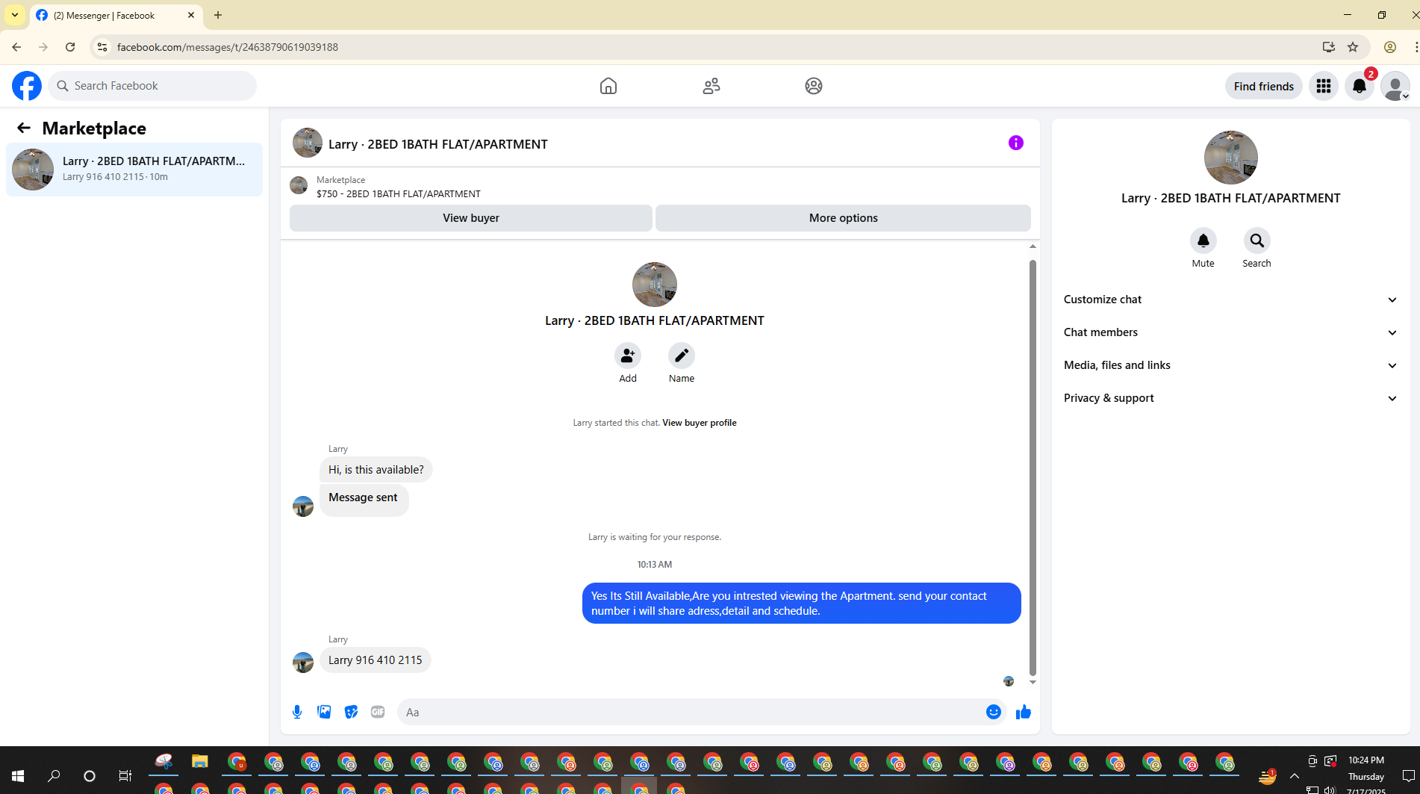1420x794 pixels.
Task: Send a thumbs-up like
Action: (1024, 712)
